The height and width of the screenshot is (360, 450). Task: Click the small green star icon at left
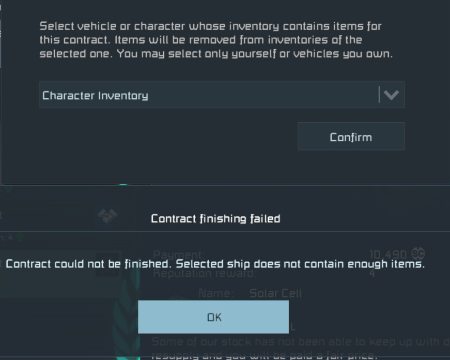click(x=20, y=237)
